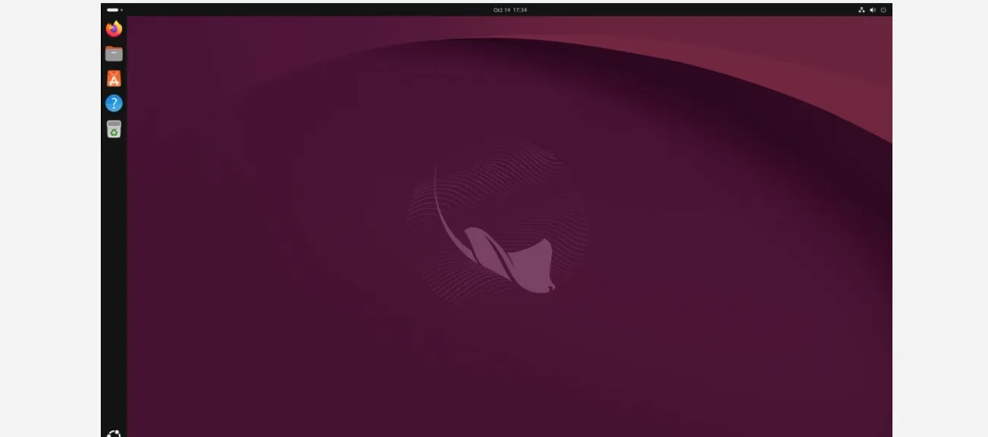Show applications with the Ubuntu logo
This screenshot has width=988, height=437.
pos(114,433)
